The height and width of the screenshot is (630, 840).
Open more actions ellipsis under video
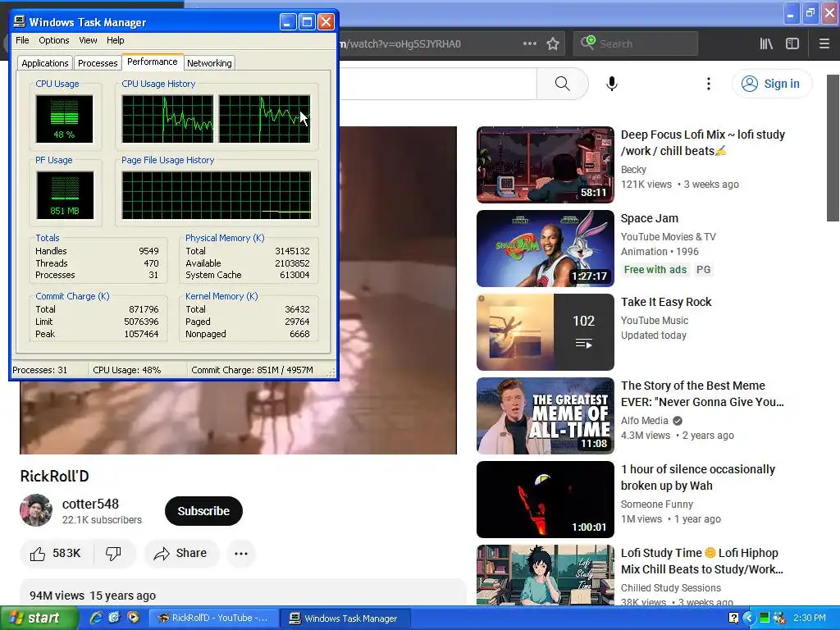[x=241, y=554]
